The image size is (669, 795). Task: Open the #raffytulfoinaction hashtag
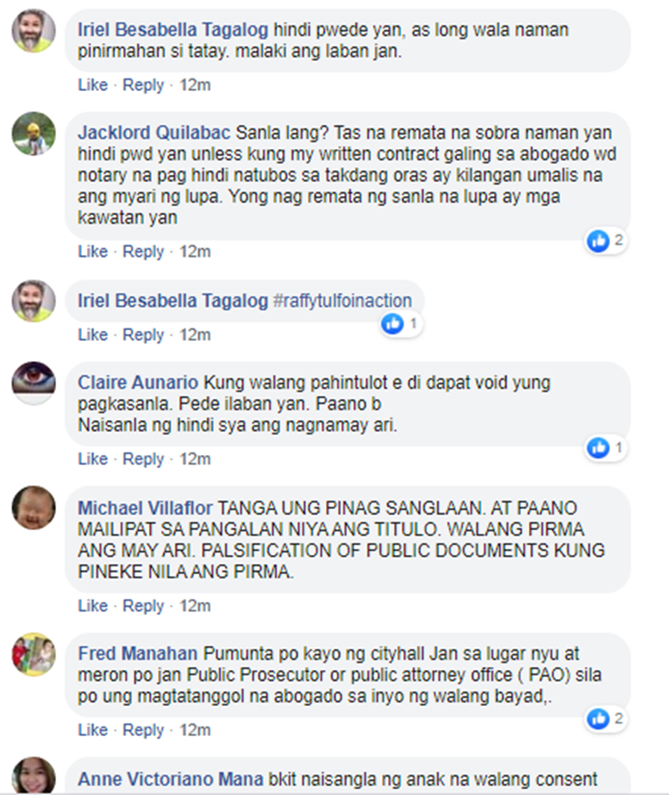(343, 301)
